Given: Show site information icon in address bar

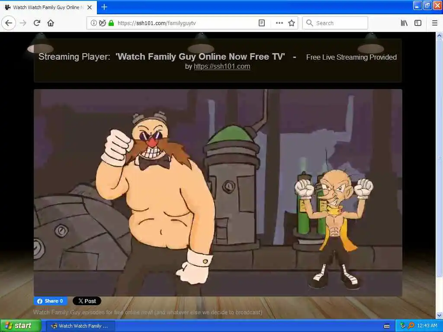Looking at the screenshot, I should pos(93,23).
